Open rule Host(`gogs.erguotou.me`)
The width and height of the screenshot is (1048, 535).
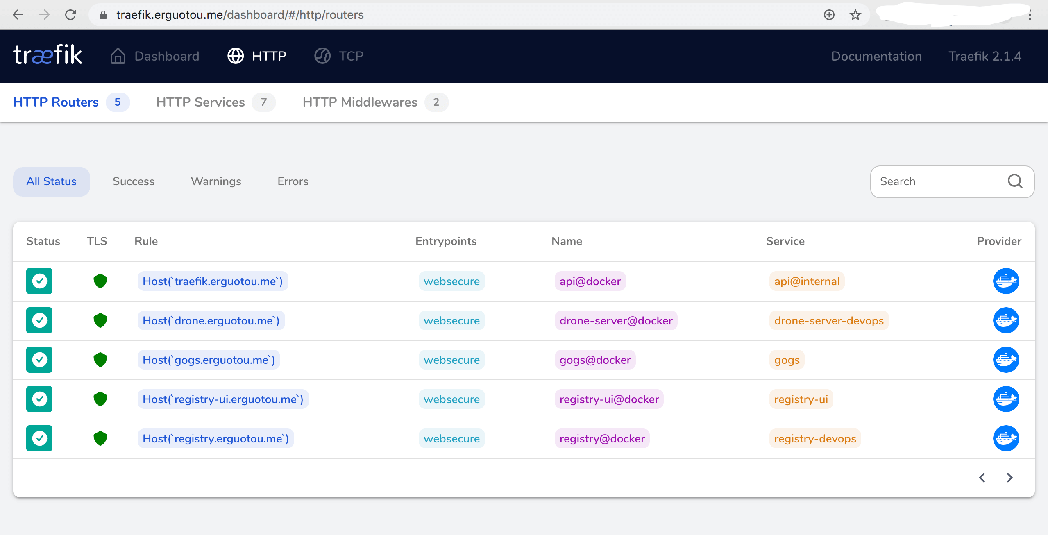[209, 360]
